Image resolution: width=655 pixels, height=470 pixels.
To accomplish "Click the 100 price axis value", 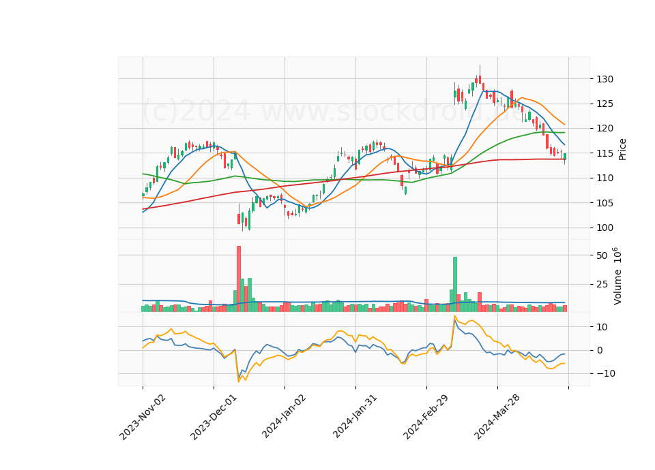I will pos(605,228).
